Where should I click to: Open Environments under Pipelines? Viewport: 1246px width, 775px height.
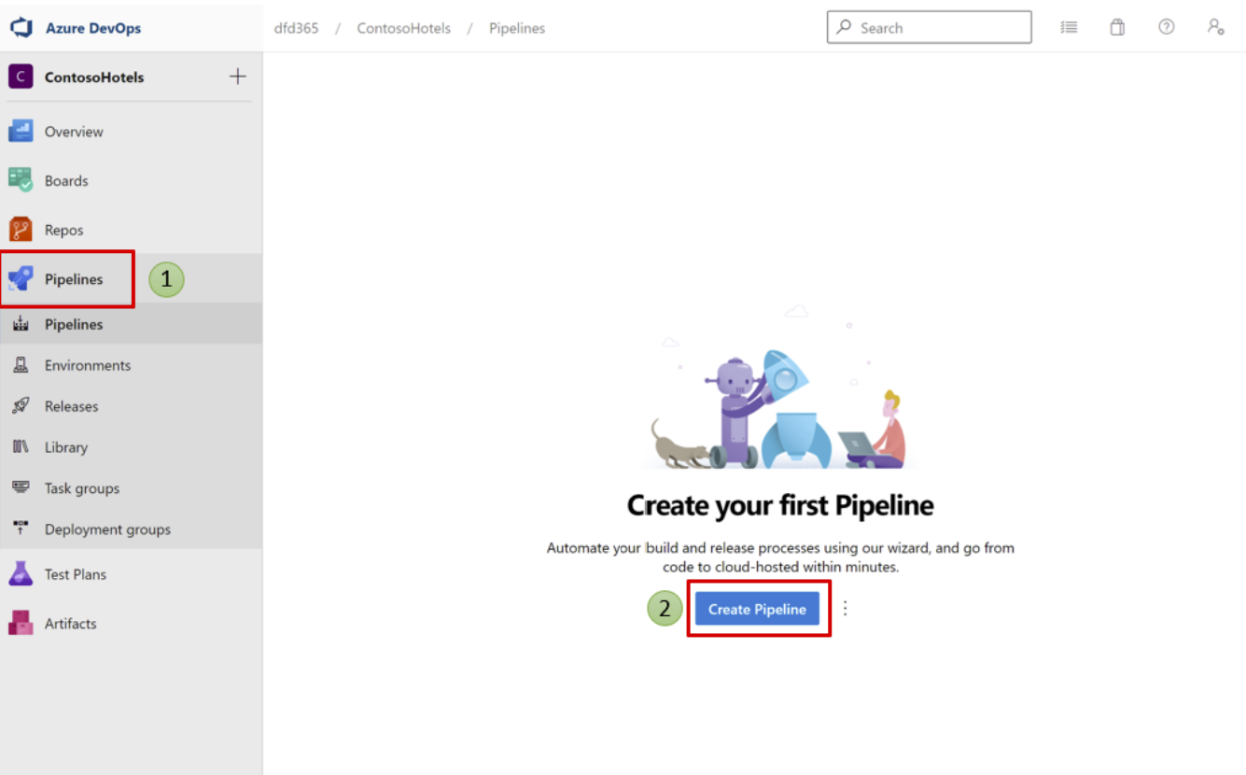coord(131,365)
